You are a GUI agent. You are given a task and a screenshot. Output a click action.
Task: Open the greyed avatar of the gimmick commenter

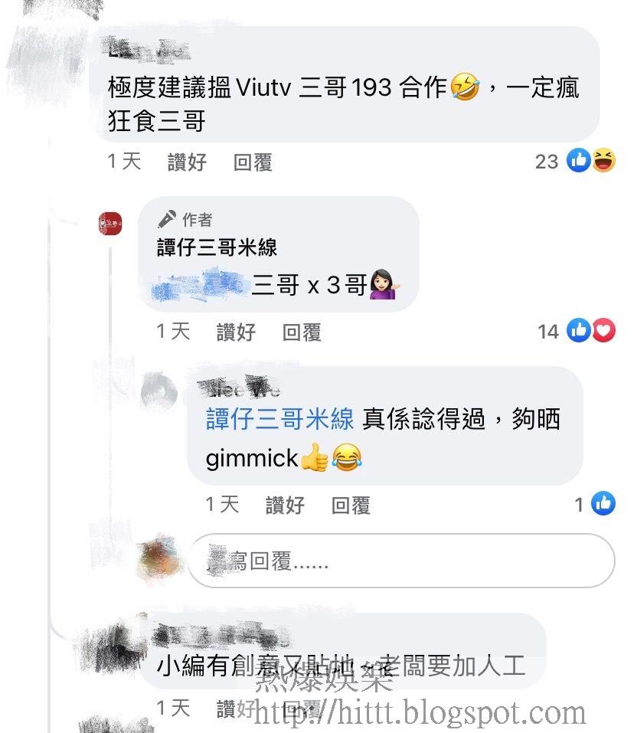[x=158, y=391]
